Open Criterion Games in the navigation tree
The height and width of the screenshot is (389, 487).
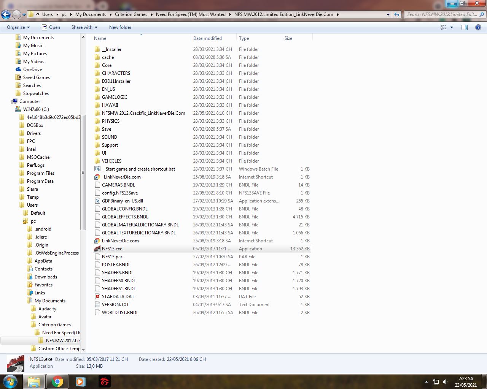[54, 325]
